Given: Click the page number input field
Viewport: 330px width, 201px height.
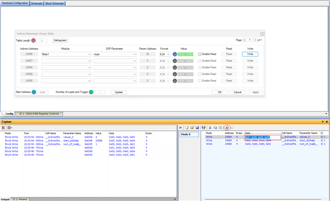Looking at the screenshot, I should (250, 40).
